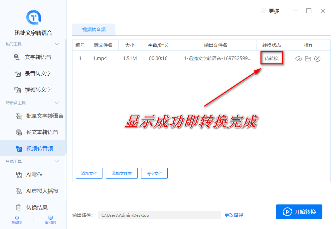336x229 pixels.
Task: Start conversion with 开始转换 button
Action: (x=299, y=212)
